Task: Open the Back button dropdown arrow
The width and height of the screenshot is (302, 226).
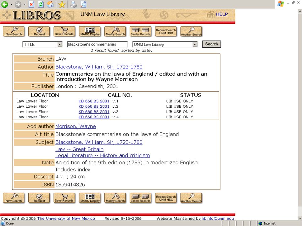Action: (11, 4)
